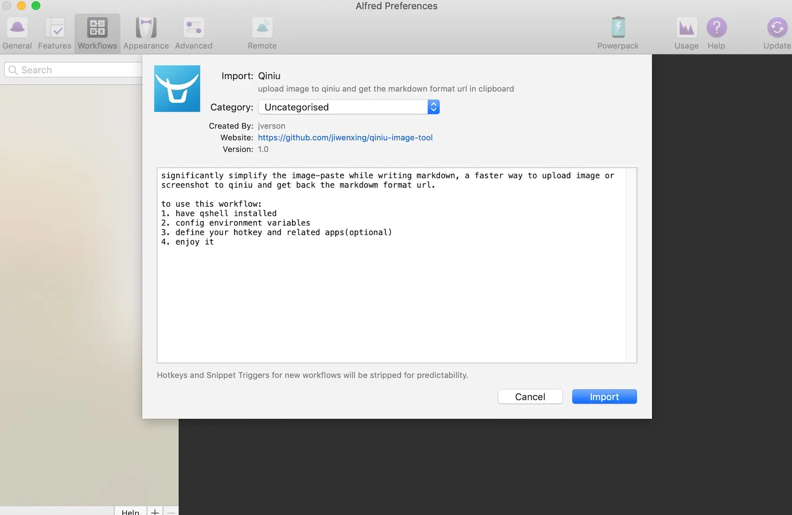Click the line '1. have qshell installed'

click(219, 213)
